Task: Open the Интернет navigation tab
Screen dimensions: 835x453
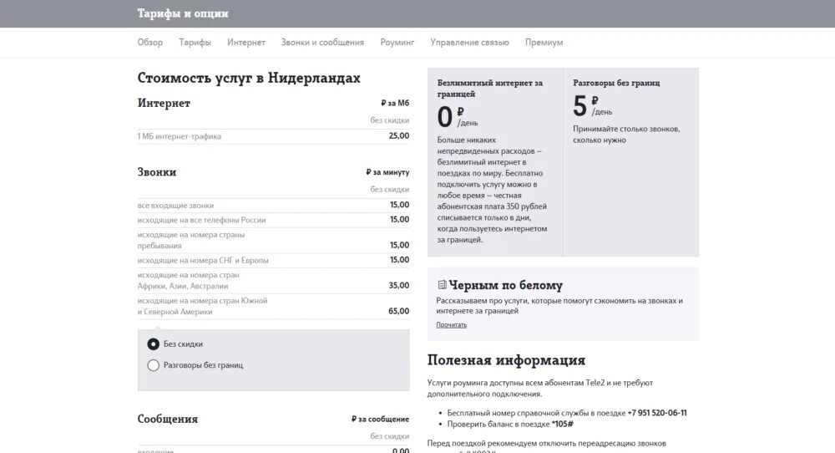Action: pos(246,42)
